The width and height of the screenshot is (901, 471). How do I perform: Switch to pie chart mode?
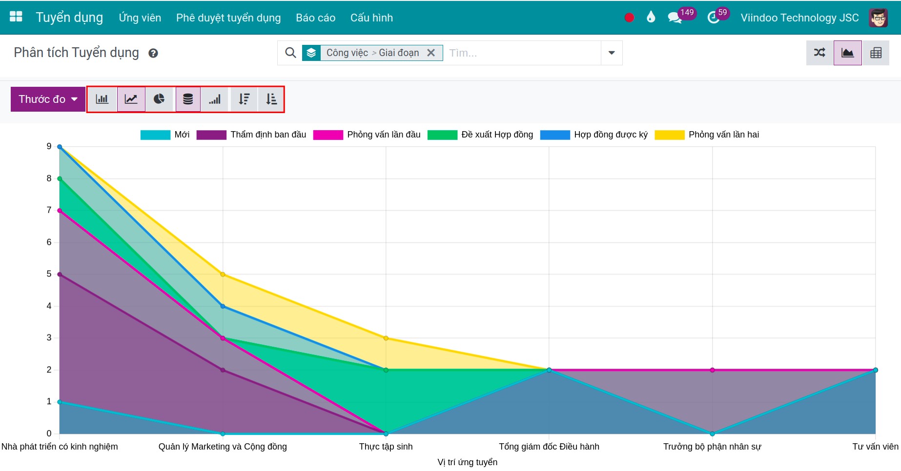pos(159,99)
